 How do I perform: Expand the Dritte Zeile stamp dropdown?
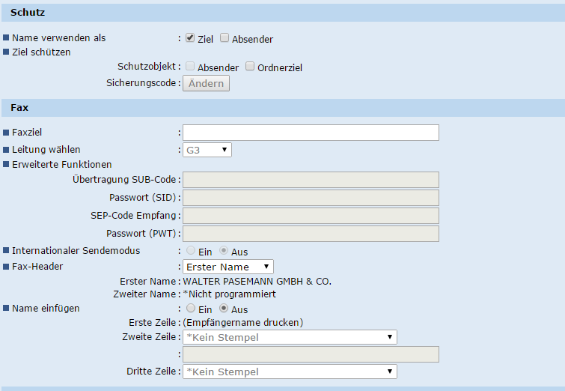[x=290, y=372]
